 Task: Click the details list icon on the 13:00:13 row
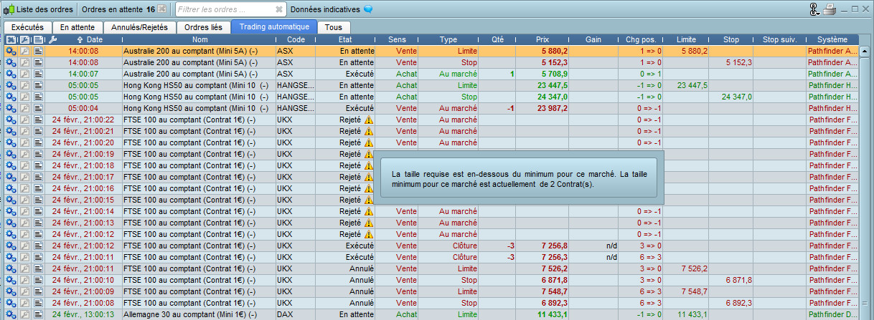[x=39, y=314]
